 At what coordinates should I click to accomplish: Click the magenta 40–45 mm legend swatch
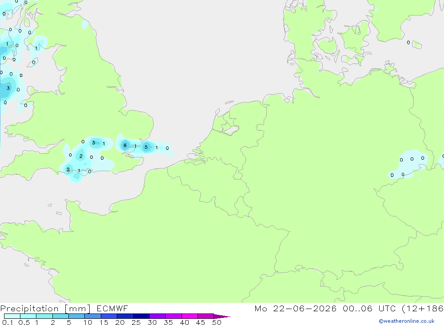(190, 316)
